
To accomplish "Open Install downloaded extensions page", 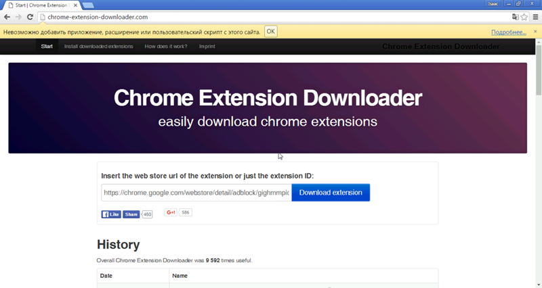I will pos(98,46).
